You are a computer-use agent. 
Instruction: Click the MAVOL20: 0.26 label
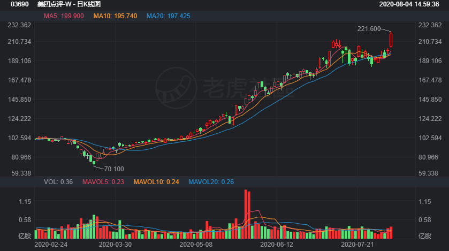tap(211, 182)
